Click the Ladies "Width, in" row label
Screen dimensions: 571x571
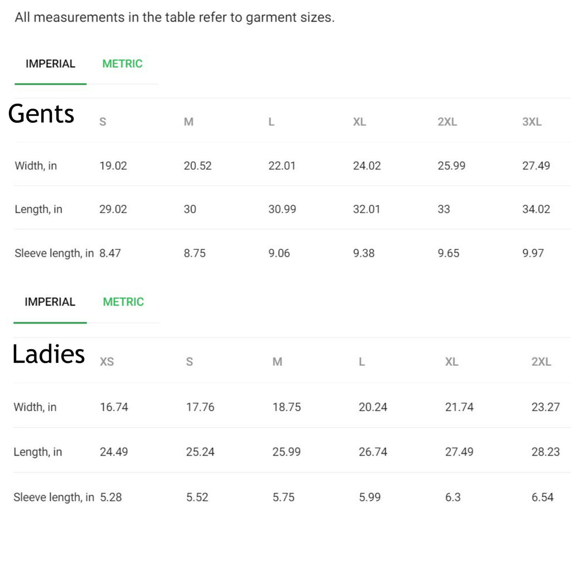(x=35, y=407)
